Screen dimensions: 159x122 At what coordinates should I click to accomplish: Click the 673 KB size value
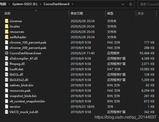pyautogui.click(x=149, y=101)
